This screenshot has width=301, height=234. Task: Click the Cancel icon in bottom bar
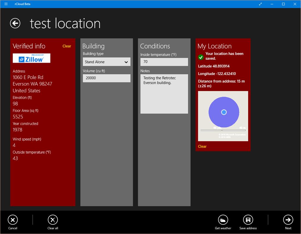(x=12, y=220)
